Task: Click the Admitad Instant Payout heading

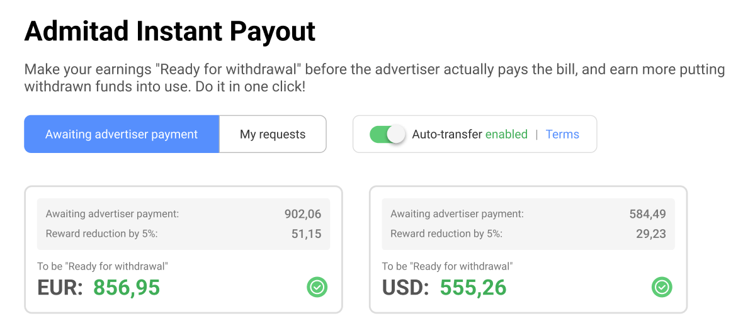Action: pyautogui.click(x=170, y=31)
